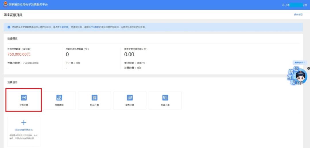Click the blue info icon in notice banner
Viewport: 310px width, 148px height.
tap(9, 27)
